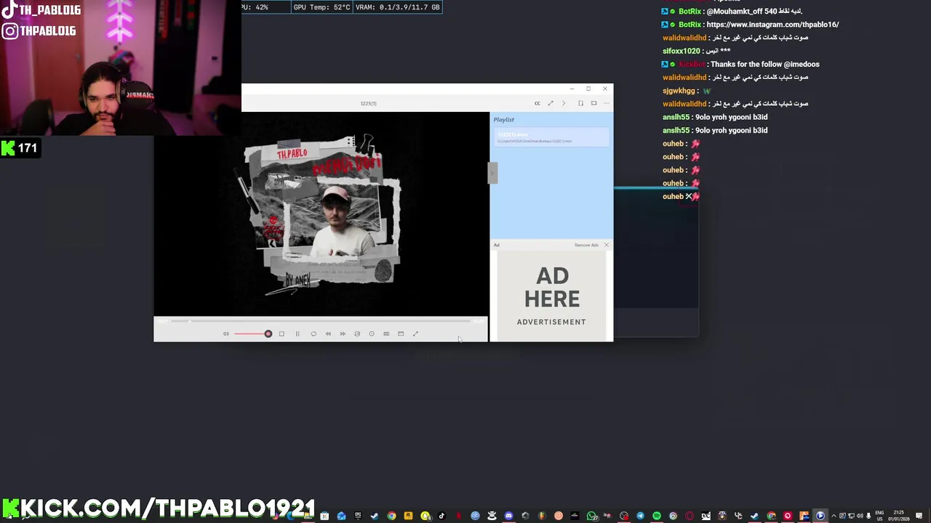This screenshot has height=523, width=931.
Task: Seek on the video progress bar
Action: coord(320,320)
